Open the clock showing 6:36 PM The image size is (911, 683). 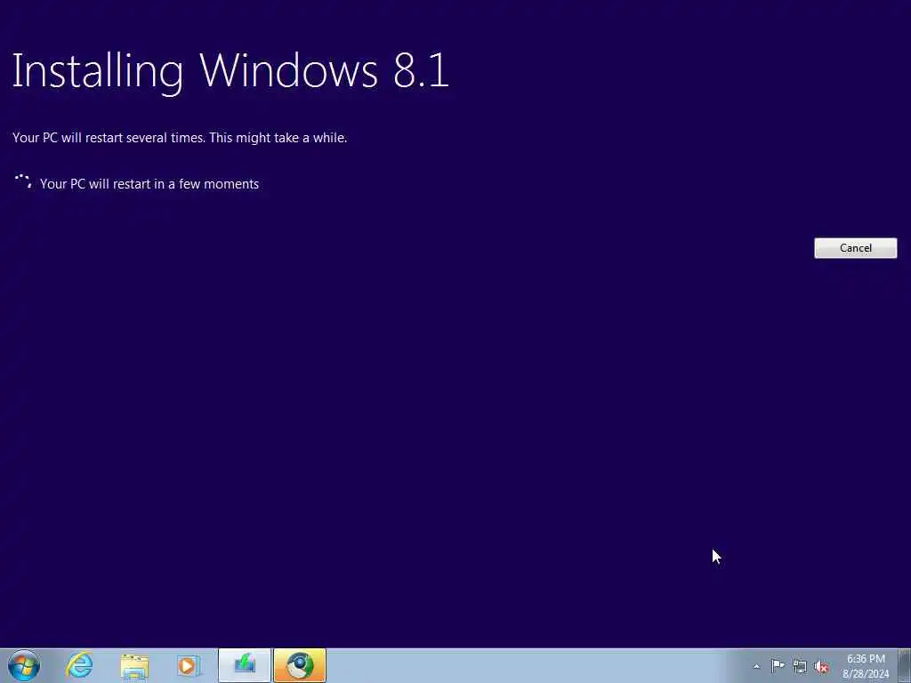866,666
